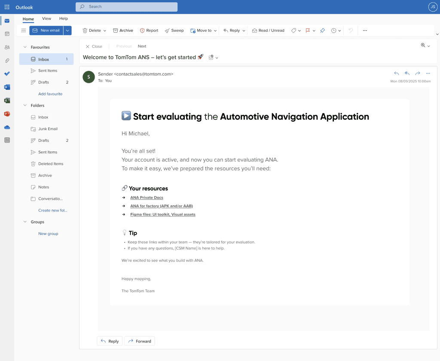Screen dimensions: 440x361
Task: Pin this message with the pin icon
Action: click(323, 31)
